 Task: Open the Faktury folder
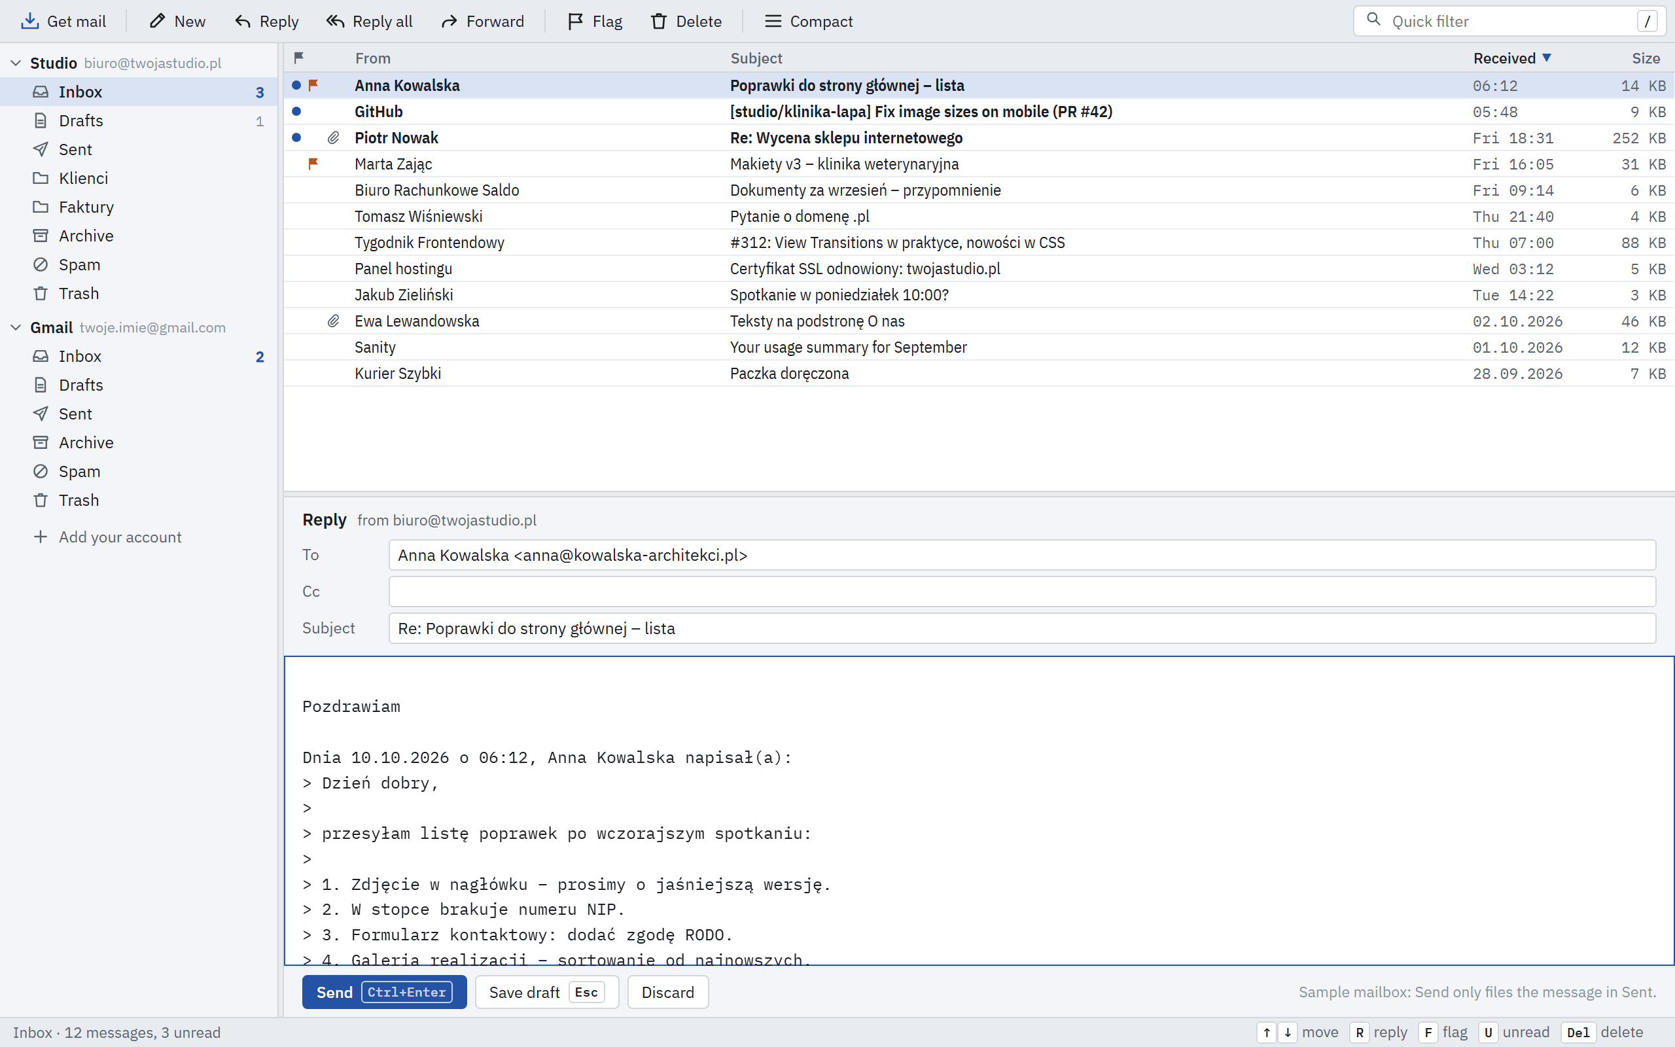139,207
